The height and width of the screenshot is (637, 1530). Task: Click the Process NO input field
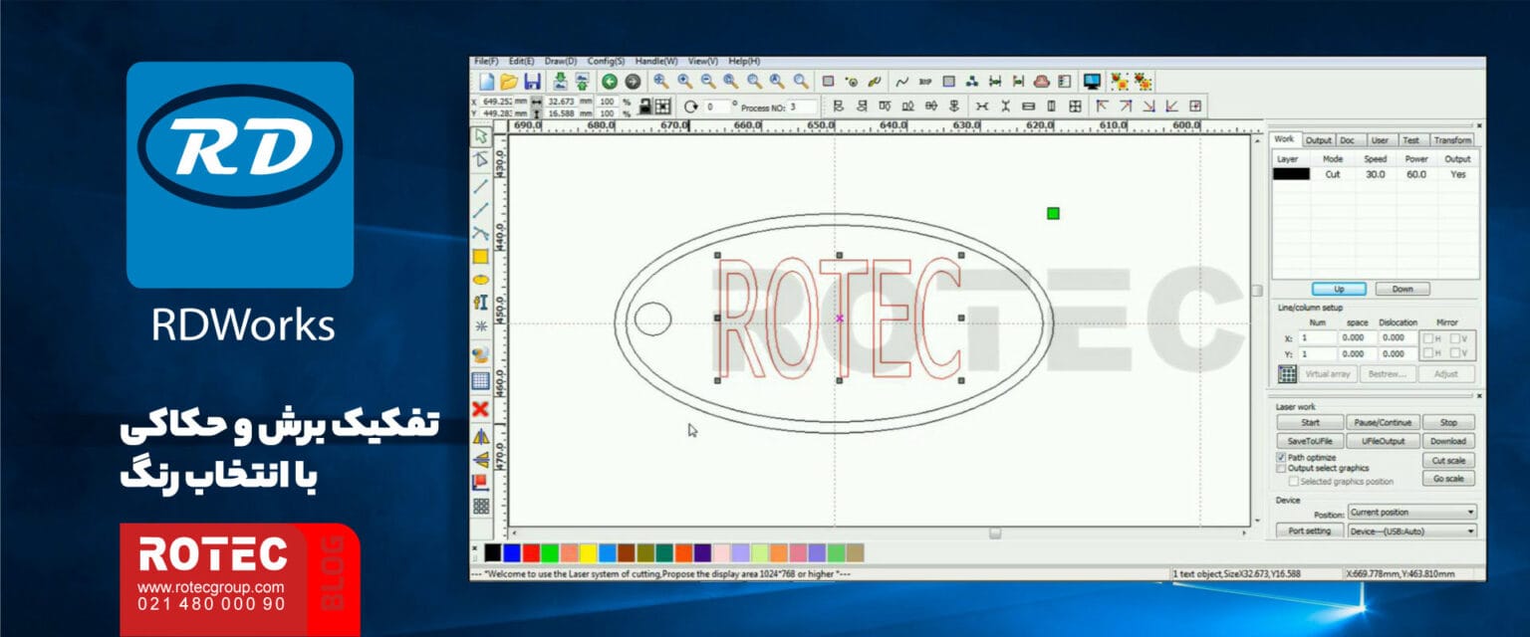coord(803,106)
